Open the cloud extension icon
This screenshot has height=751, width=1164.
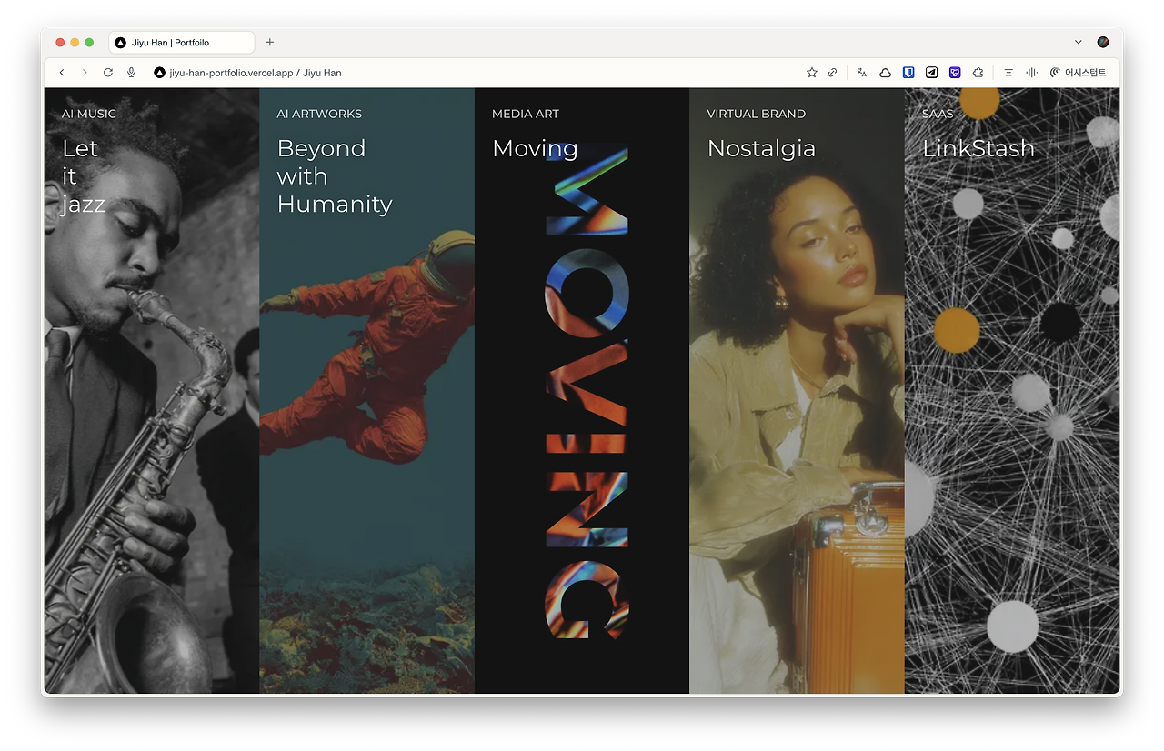pyautogui.click(x=885, y=73)
